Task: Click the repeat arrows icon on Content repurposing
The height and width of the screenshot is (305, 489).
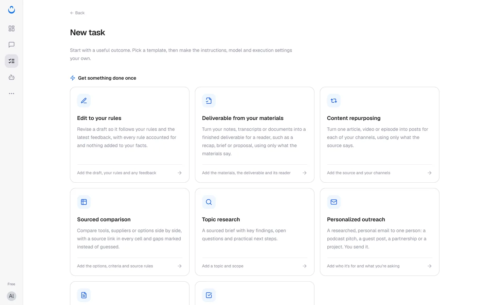Action: coord(334,101)
